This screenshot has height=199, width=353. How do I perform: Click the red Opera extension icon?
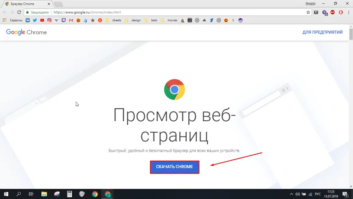point(341,12)
